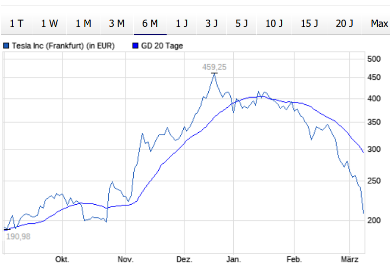
Task: Switch to the 20 J tab
Action: (x=344, y=24)
